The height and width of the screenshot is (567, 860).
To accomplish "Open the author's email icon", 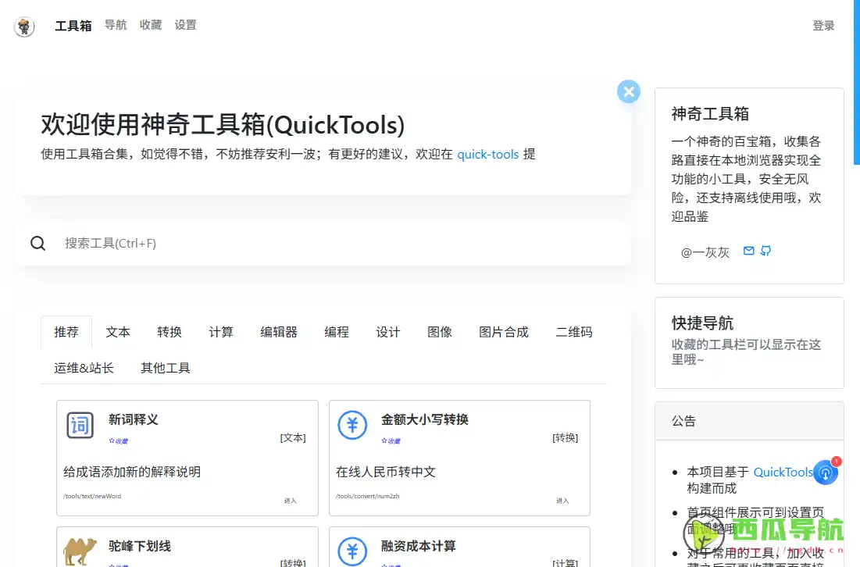I will point(748,251).
